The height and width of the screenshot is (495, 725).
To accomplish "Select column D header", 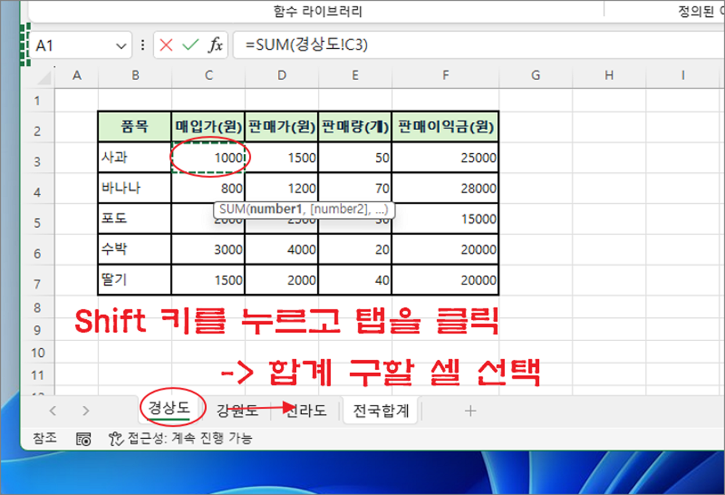I will click(281, 75).
